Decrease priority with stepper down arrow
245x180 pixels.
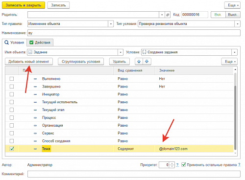[x=172, y=166]
